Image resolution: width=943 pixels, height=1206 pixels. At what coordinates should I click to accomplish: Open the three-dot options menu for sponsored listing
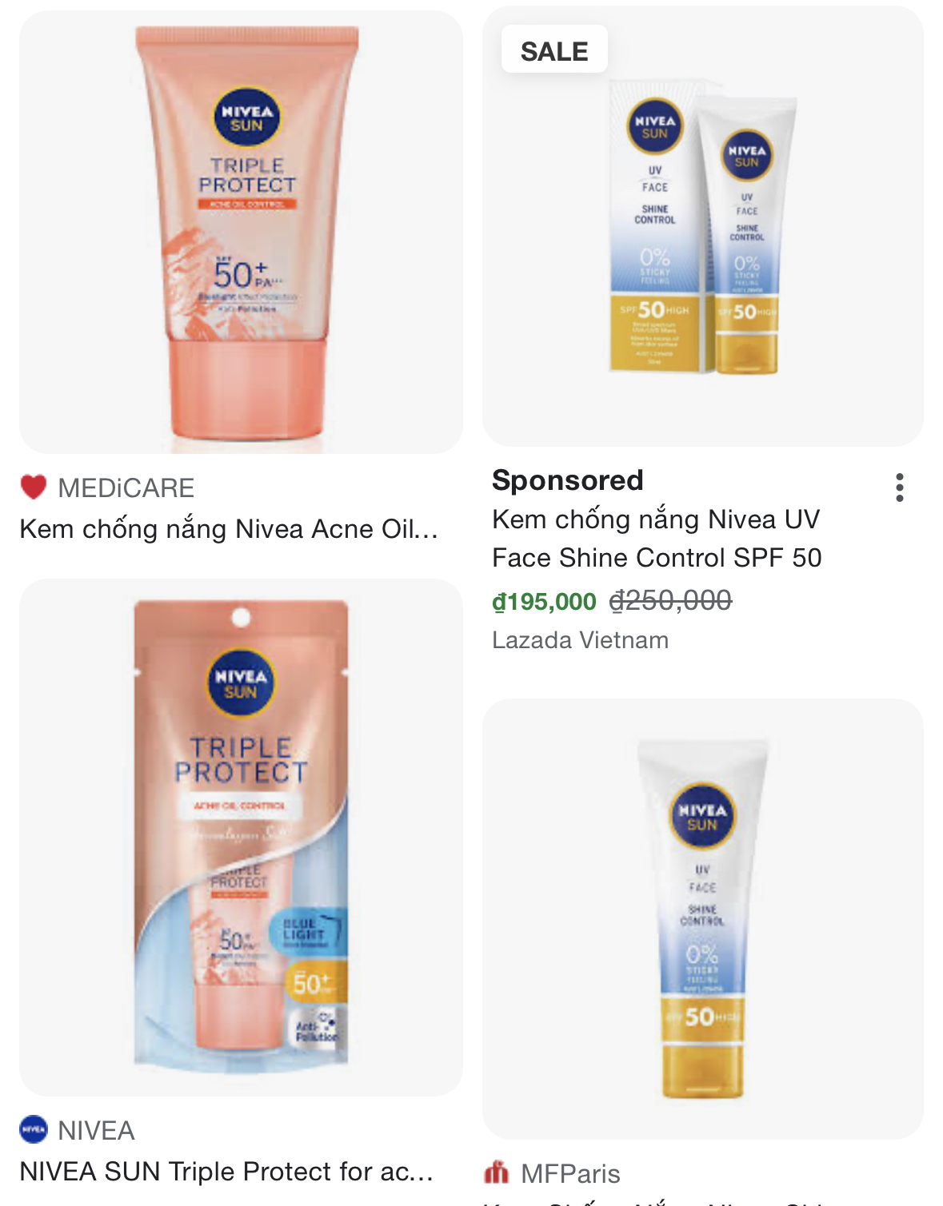tap(900, 488)
